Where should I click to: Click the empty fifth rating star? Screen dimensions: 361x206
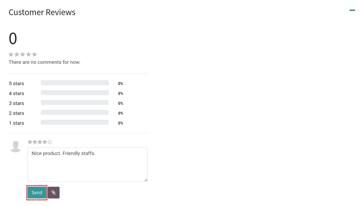50,142
